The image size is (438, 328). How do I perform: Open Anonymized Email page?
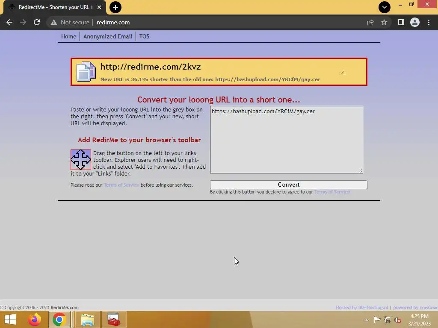(108, 37)
